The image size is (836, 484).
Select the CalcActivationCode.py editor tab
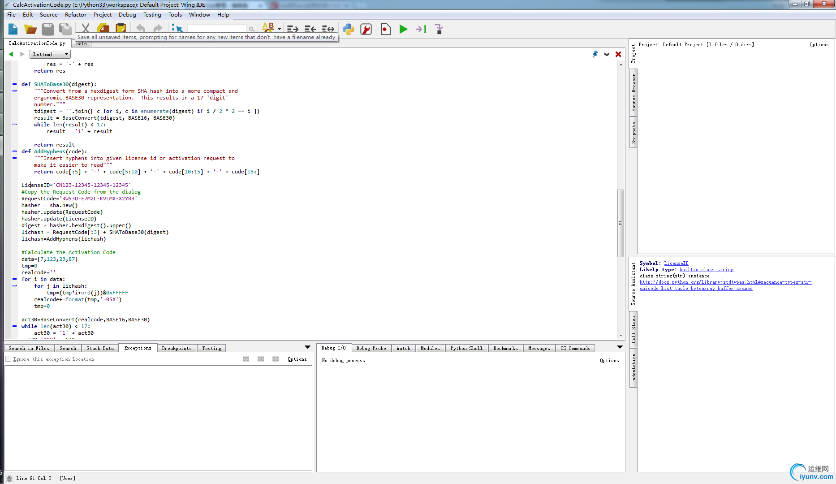[37, 43]
